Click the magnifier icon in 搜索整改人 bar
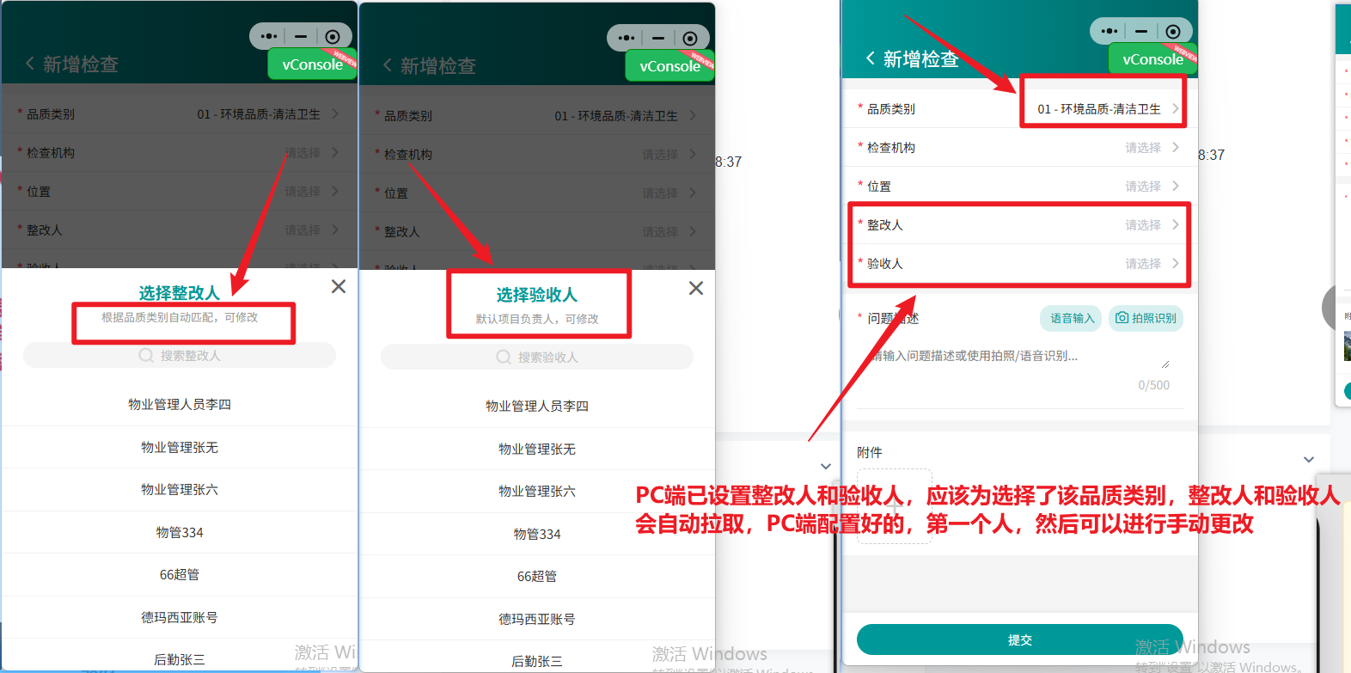 (146, 356)
